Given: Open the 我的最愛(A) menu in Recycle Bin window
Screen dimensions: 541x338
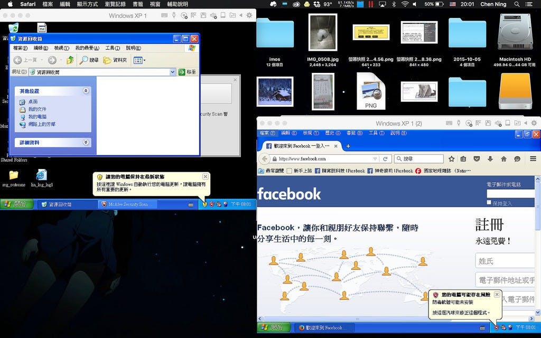Looking at the screenshot, I should click(x=87, y=48).
